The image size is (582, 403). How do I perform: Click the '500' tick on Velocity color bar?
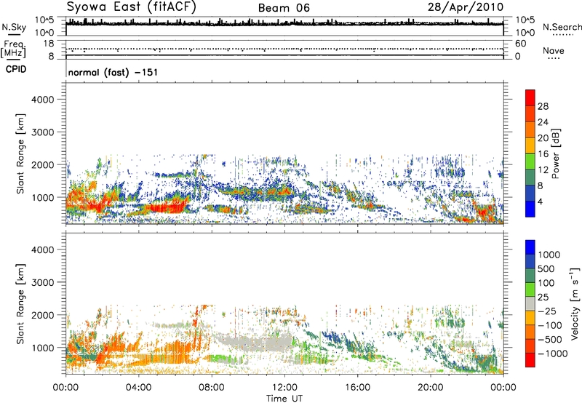coord(548,269)
